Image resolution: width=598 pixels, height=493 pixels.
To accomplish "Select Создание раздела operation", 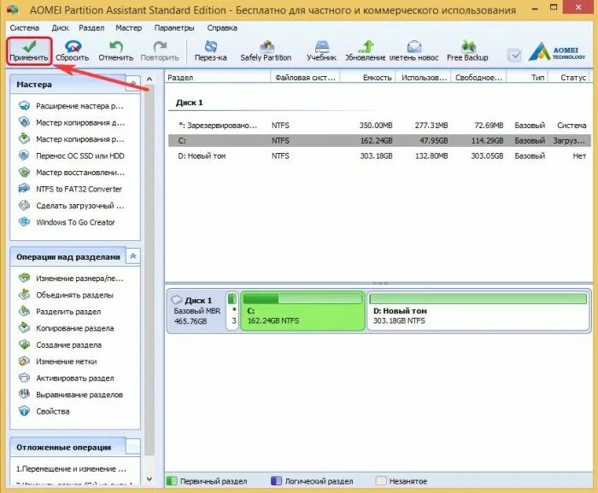I will (x=60, y=345).
